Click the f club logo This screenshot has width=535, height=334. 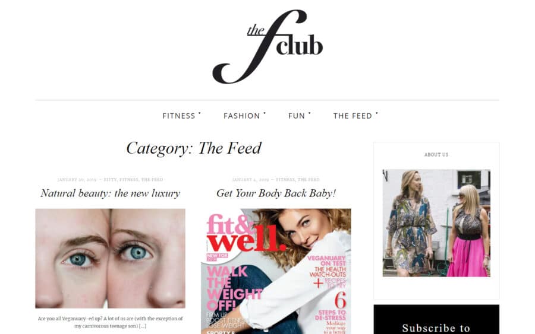(x=267, y=47)
